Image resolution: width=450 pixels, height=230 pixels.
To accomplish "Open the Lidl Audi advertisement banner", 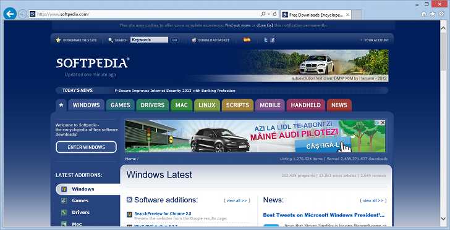I will pos(255,136).
